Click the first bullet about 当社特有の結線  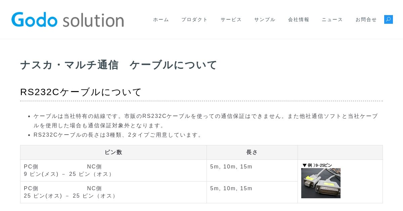[206, 121]
